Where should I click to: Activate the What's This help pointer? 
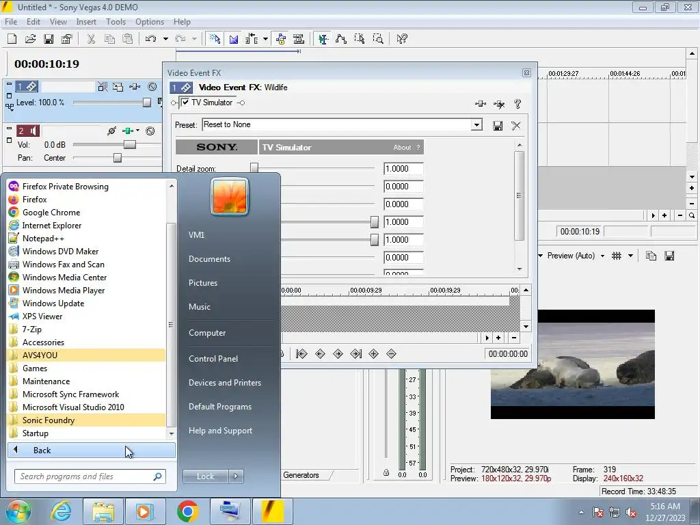point(402,39)
